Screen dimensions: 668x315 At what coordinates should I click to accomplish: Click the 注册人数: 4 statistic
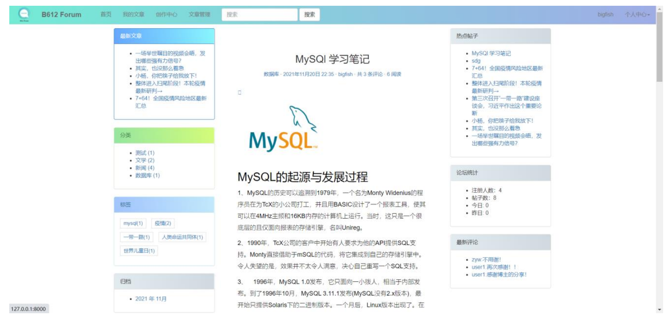coord(487,190)
